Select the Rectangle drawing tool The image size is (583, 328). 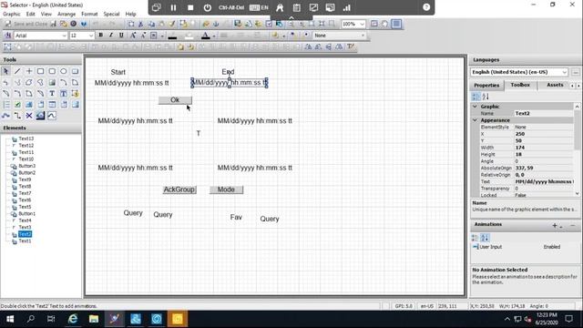click(x=40, y=71)
